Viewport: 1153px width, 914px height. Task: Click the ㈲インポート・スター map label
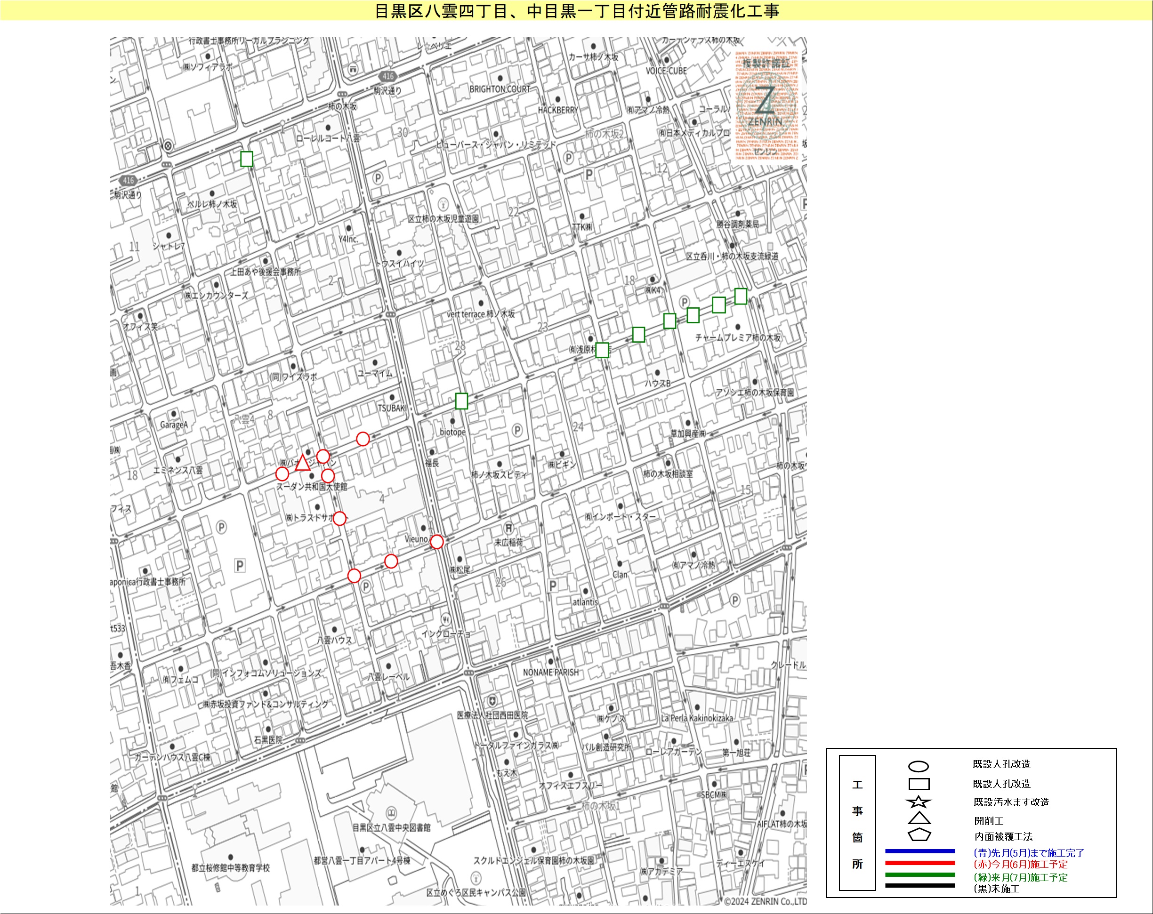(x=620, y=516)
